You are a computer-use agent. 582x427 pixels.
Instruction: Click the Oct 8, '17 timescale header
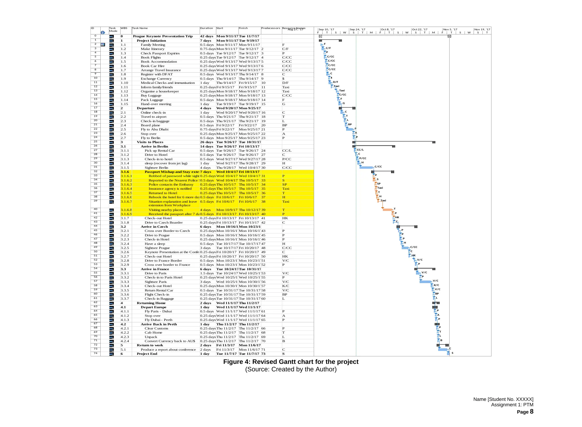tap(388, 29)
